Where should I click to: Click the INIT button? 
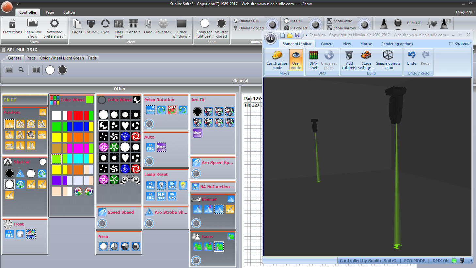tap(25, 100)
